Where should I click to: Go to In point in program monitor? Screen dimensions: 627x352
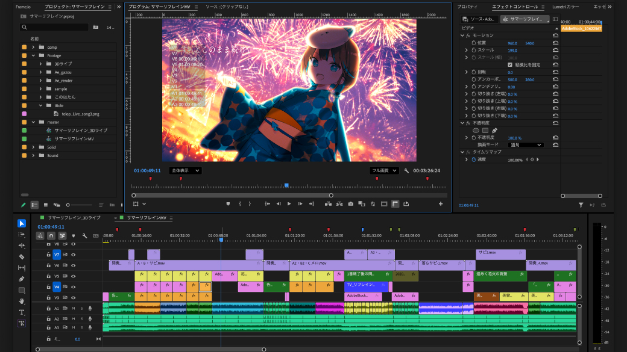point(268,204)
